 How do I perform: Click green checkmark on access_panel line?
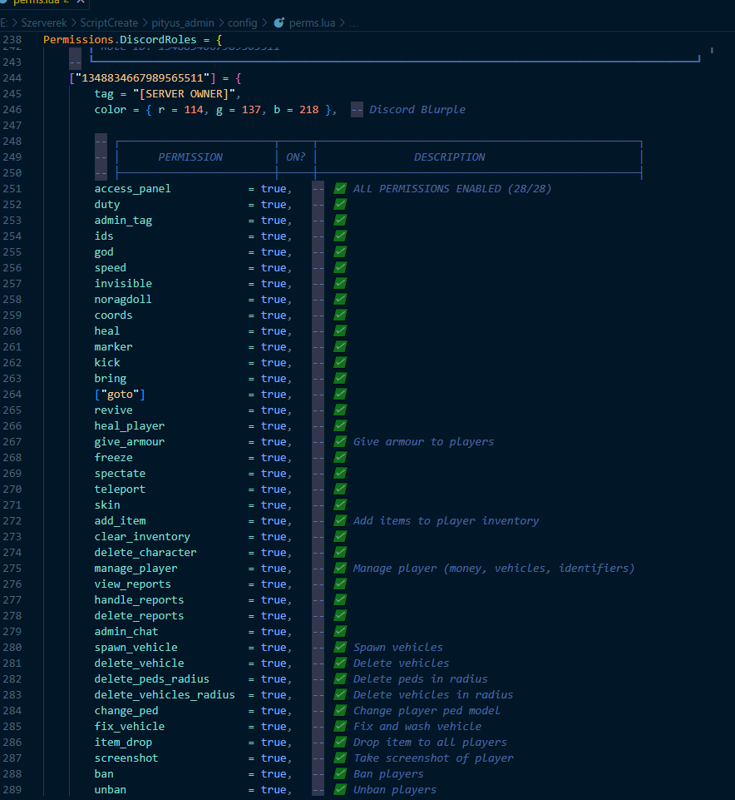click(x=340, y=189)
